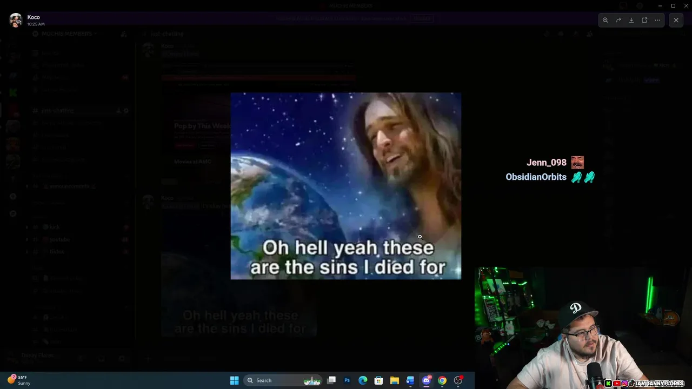692x389 pixels.
Task: Switch to OBS Studio from the taskbar
Action: 458,380
